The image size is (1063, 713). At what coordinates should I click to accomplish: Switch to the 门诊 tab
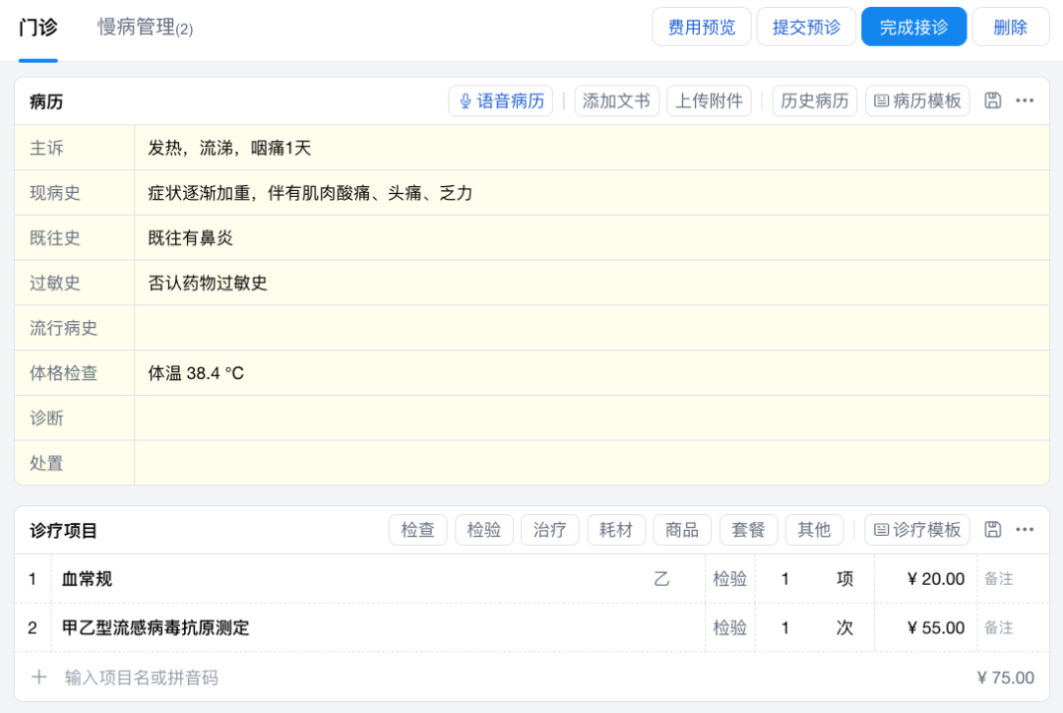coord(37,27)
